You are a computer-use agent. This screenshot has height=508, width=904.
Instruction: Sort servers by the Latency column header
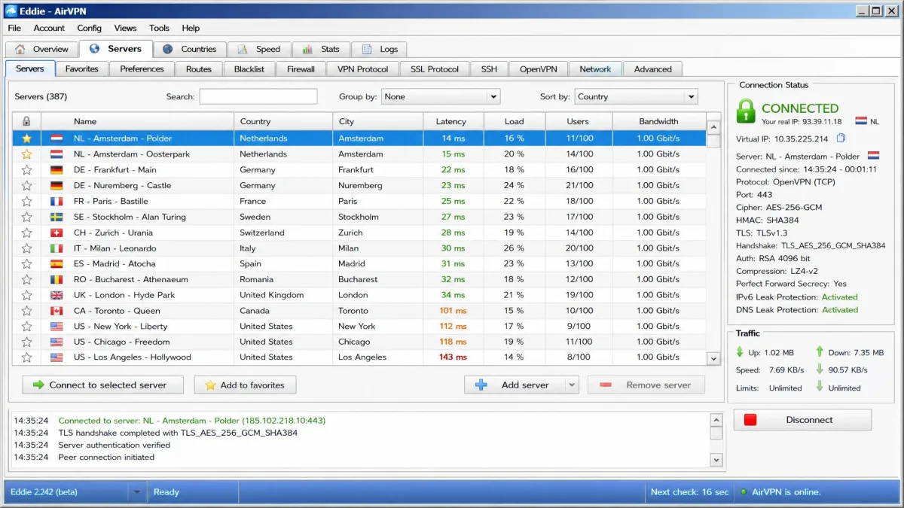pyautogui.click(x=453, y=121)
